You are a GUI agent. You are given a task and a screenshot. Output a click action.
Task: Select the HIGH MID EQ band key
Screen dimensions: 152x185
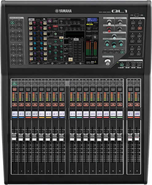coord(117,52)
